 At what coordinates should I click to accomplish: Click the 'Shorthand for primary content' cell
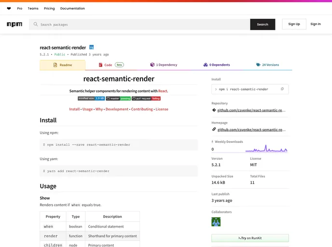112,236
